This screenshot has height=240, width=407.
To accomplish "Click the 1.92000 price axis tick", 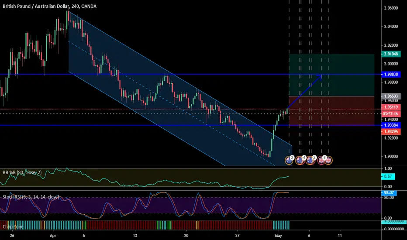I will point(391,138).
